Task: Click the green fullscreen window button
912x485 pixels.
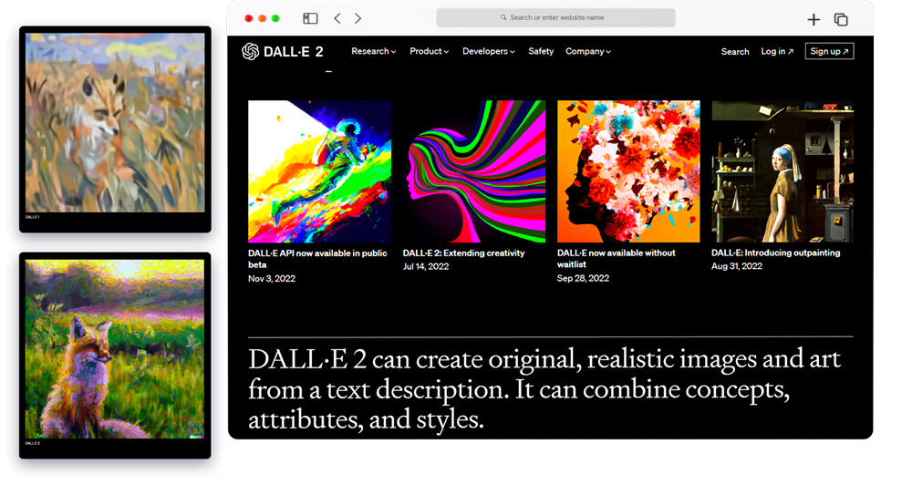Action: click(275, 18)
